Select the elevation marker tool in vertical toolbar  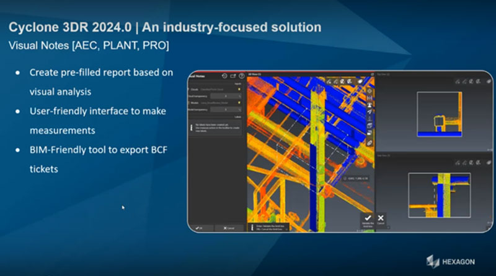(370, 119)
